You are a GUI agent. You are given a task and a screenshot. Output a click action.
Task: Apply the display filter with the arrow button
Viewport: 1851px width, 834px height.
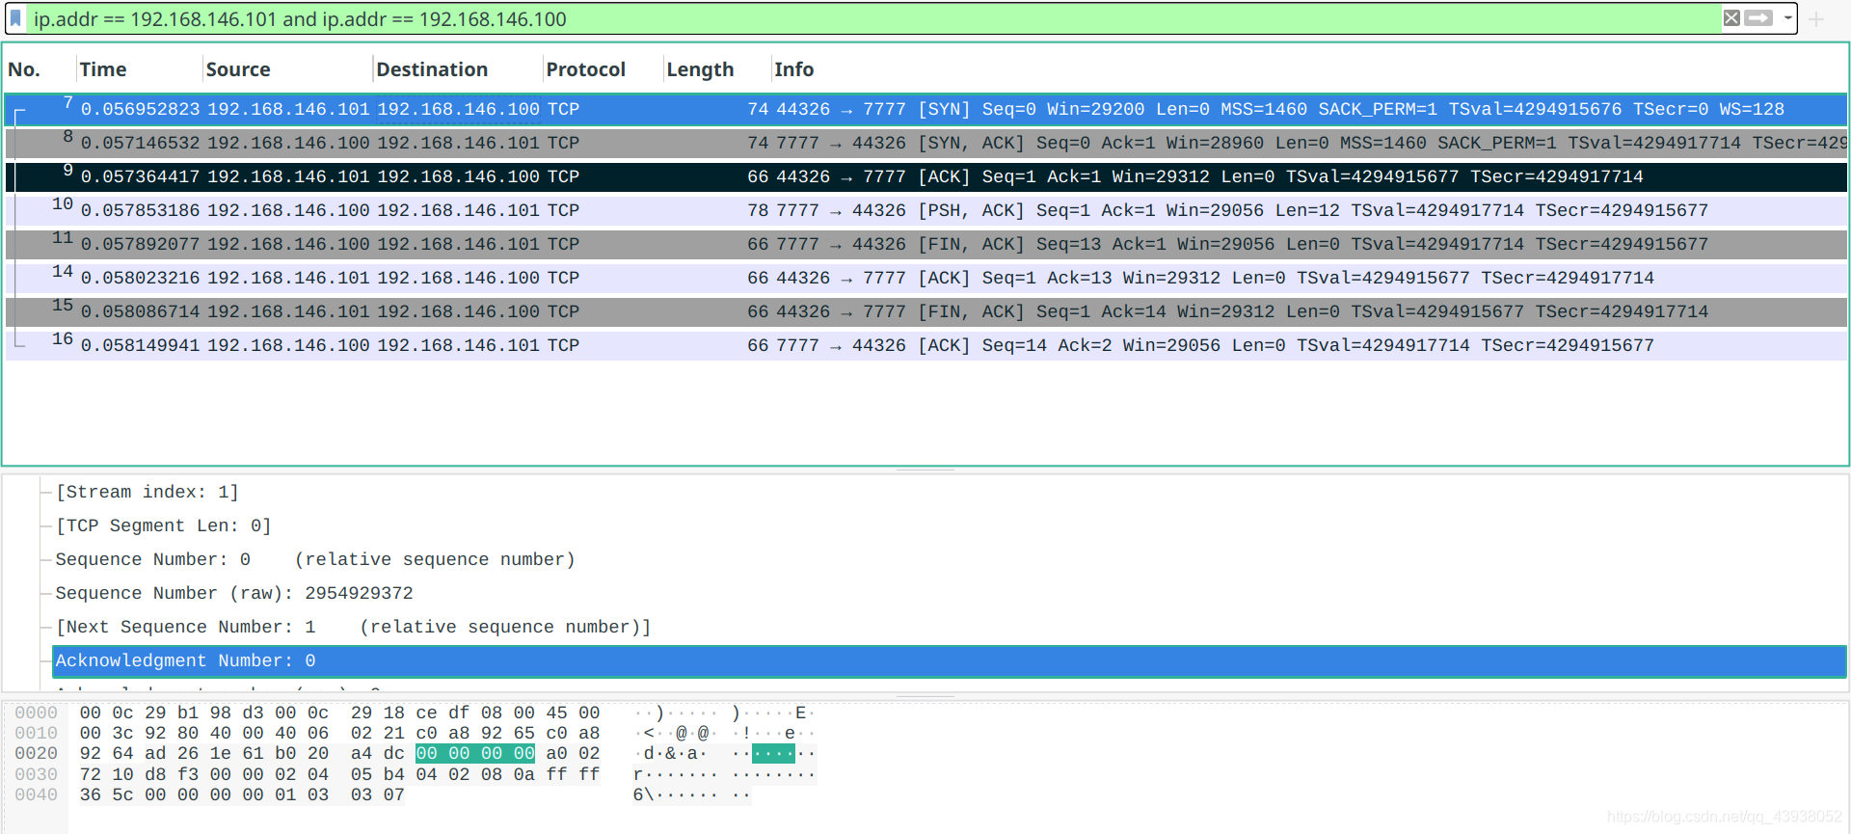click(x=1759, y=18)
